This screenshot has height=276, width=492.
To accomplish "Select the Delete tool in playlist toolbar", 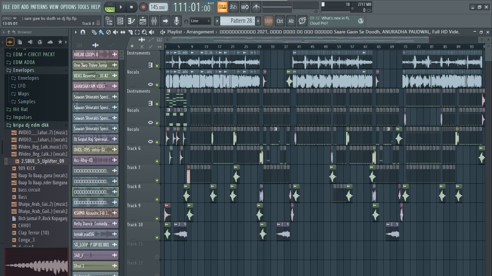I will (x=108, y=32).
